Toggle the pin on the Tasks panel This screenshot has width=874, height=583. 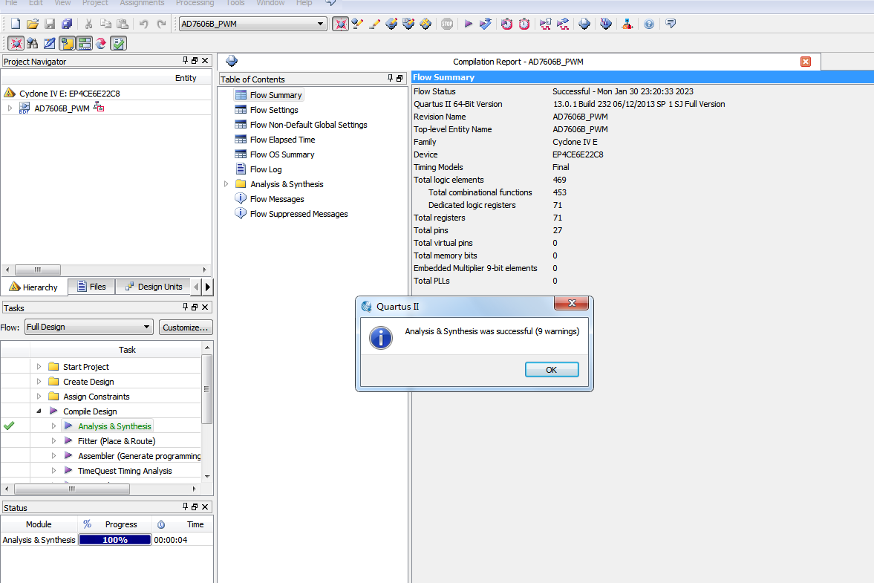(185, 307)
